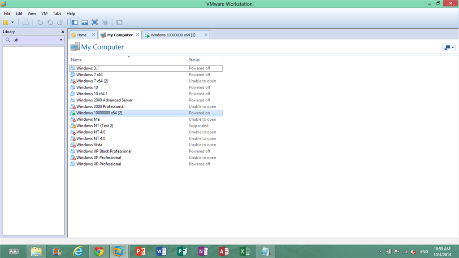Click the VMware Workstation taskbar icon
Image resolution: width=459 pixels, height=258 pixels.
(x=118, y=251)
